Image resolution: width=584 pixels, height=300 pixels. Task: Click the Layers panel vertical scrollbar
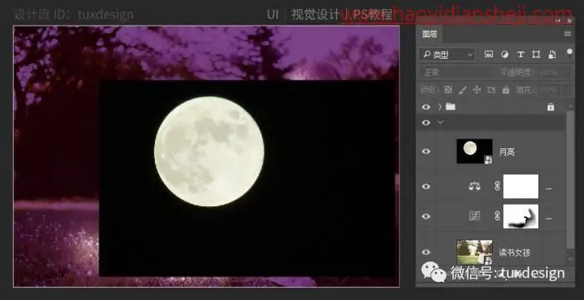(570, 179)
